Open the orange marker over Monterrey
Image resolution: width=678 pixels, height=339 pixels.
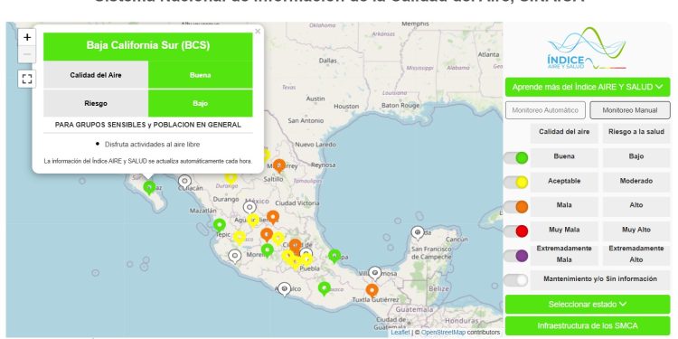pyautogui.click(x=279, y=166)
